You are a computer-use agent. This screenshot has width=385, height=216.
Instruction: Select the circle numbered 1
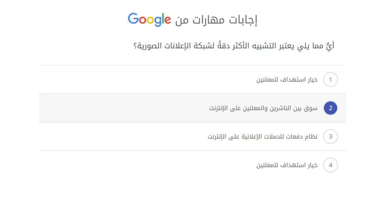[330, 79]
